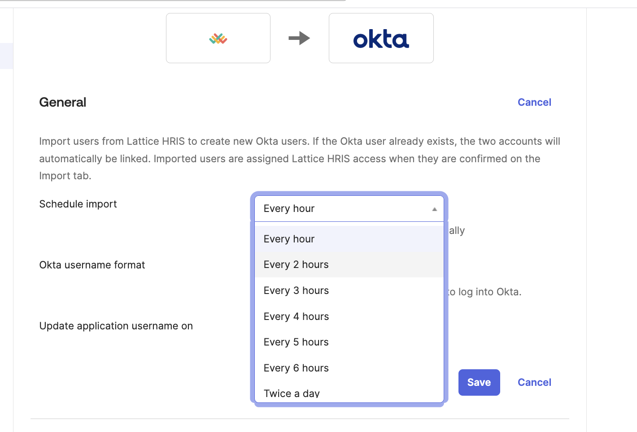The width and height of the screenshot is (637, 432).
Task: Click the arrow between Lattice and Okta
Action: click(x=299, y=38)
